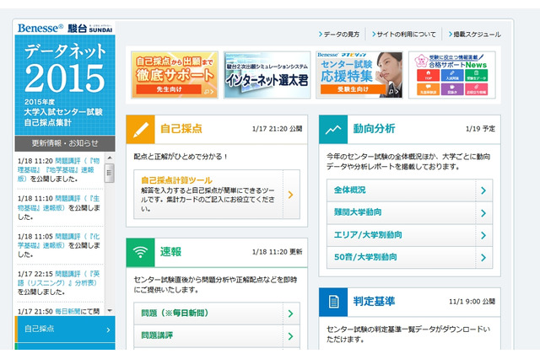Open the pink tile in 合格サポートNews
Image resolution: width=540 pixels, height=359 pixels.
(x=476, y=89)
